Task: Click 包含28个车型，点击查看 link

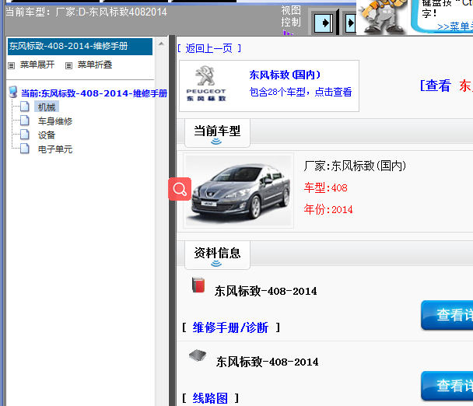Action: click(x=300, y=92)
